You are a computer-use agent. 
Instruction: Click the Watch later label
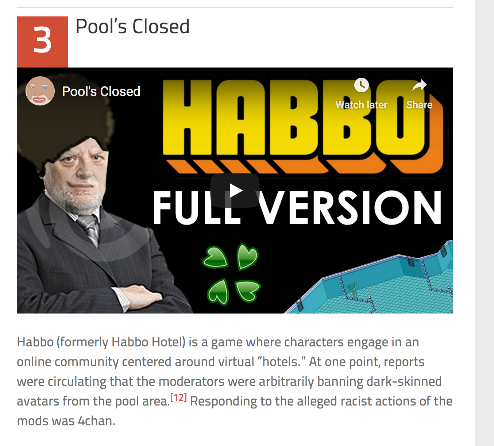click(361, 105)
